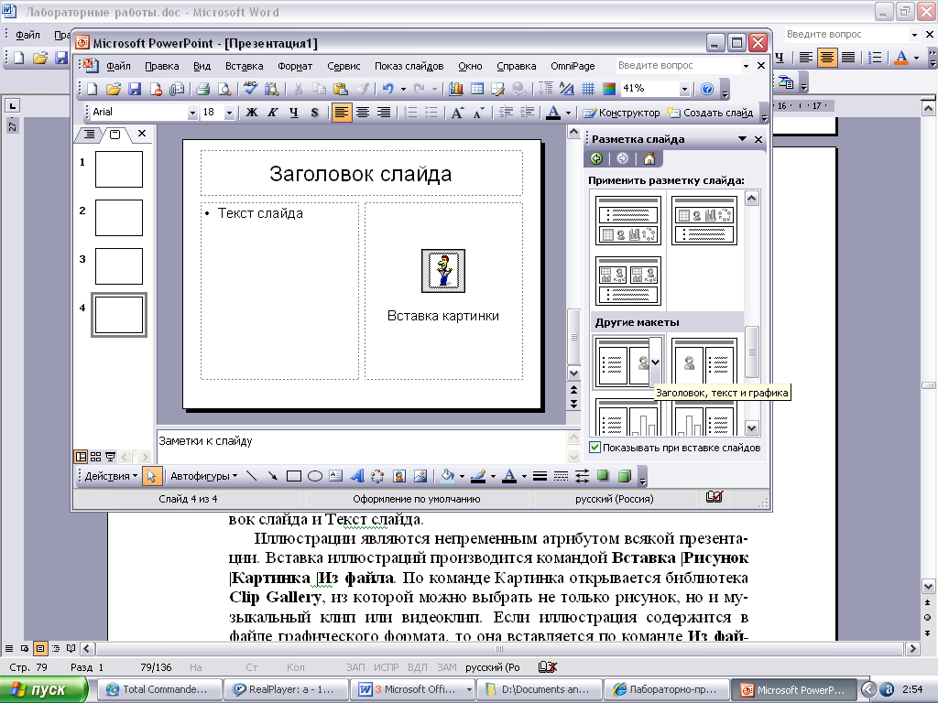
Task: Click slide title placeholder 'Заголовок слайда'
Action: 361,173
